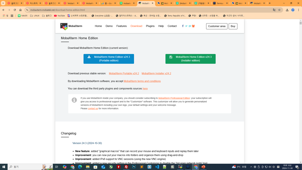Bookmark this page with star icon

(279, 10)
